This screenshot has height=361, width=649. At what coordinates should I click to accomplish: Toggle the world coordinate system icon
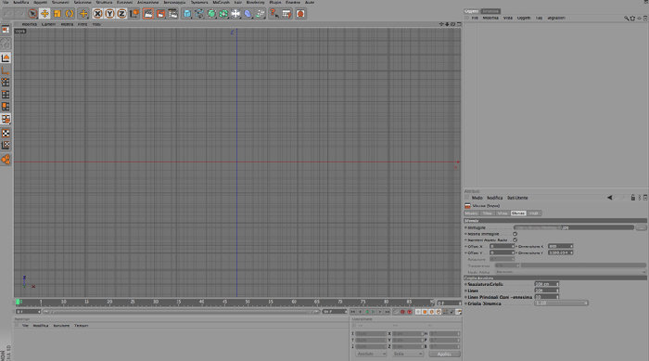tap(134, 14)
